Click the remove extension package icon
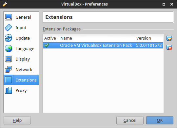 tap(169, 47)
